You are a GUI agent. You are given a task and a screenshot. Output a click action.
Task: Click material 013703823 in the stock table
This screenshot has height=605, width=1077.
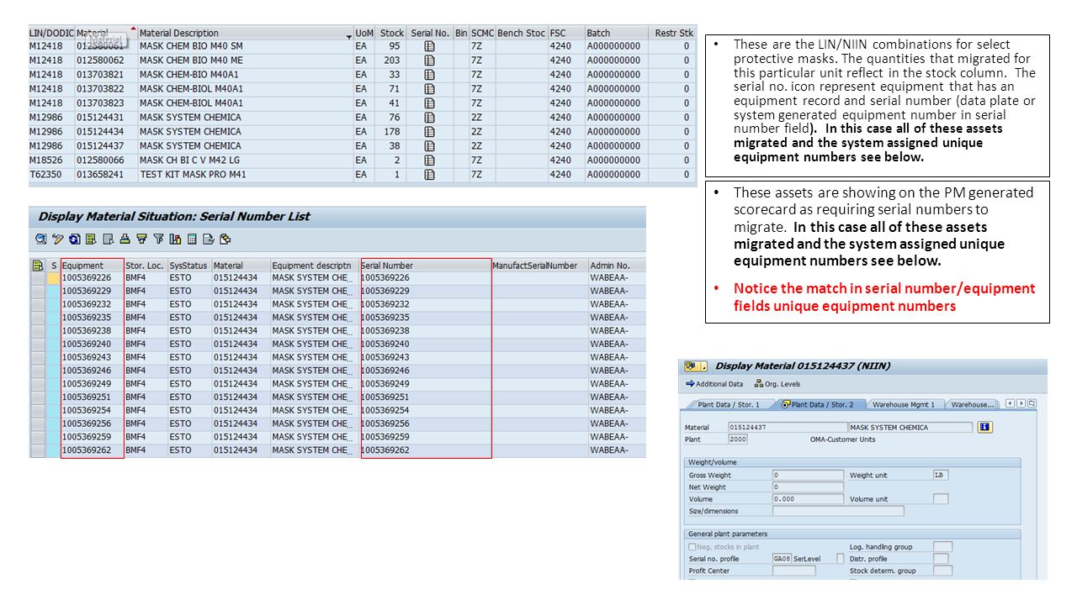click(106, 103)
